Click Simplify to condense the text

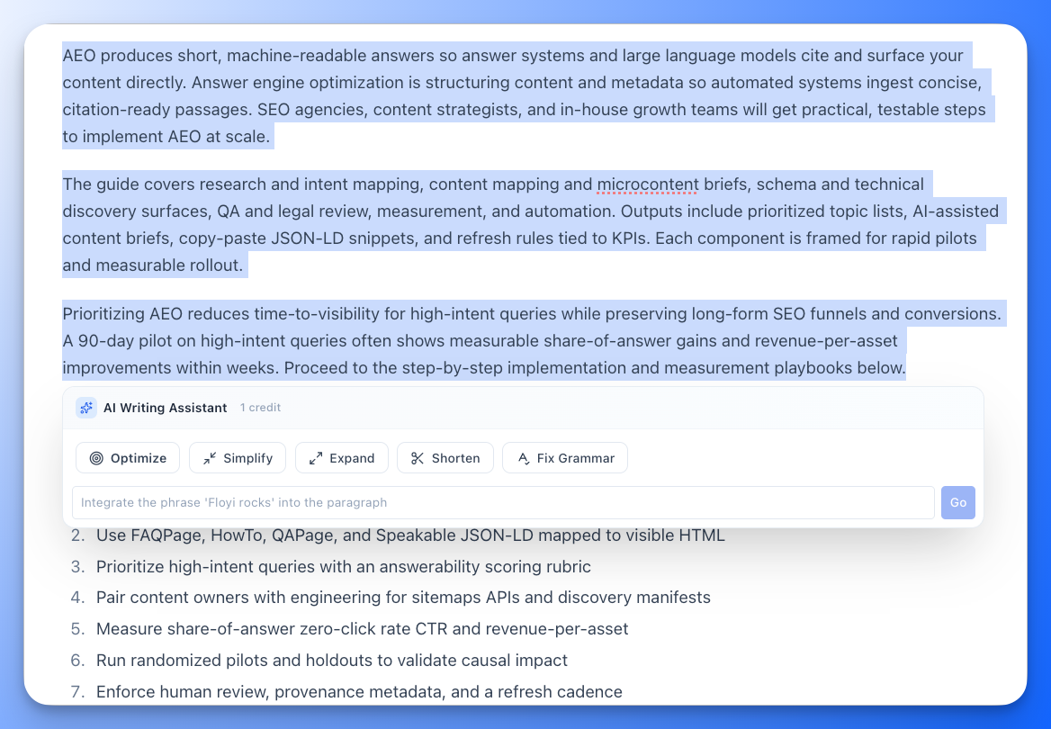(238, 457)
